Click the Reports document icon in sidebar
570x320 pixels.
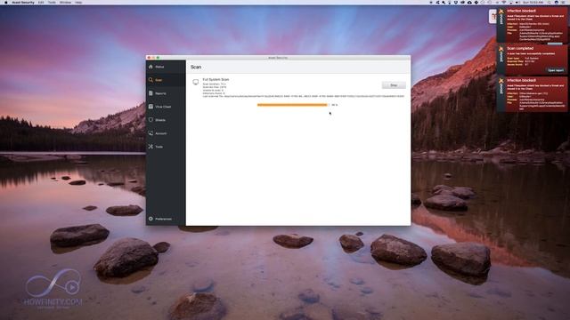(151, 93)
